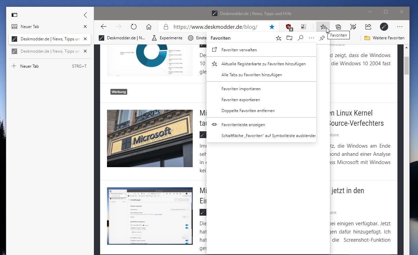
Task: Go back to the previous page
Action: point(104,27)
